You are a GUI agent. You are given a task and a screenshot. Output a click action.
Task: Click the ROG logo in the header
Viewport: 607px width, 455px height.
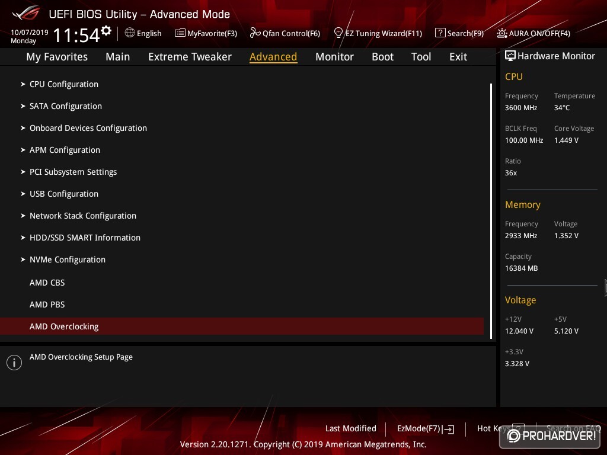(25, 13)
